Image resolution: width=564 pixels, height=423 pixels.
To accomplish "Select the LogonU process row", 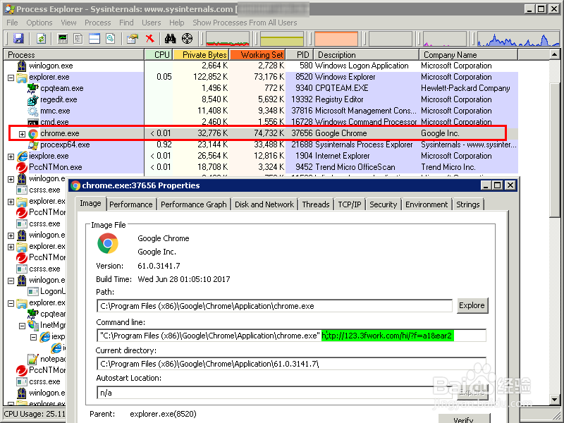I will pos(47,291).
